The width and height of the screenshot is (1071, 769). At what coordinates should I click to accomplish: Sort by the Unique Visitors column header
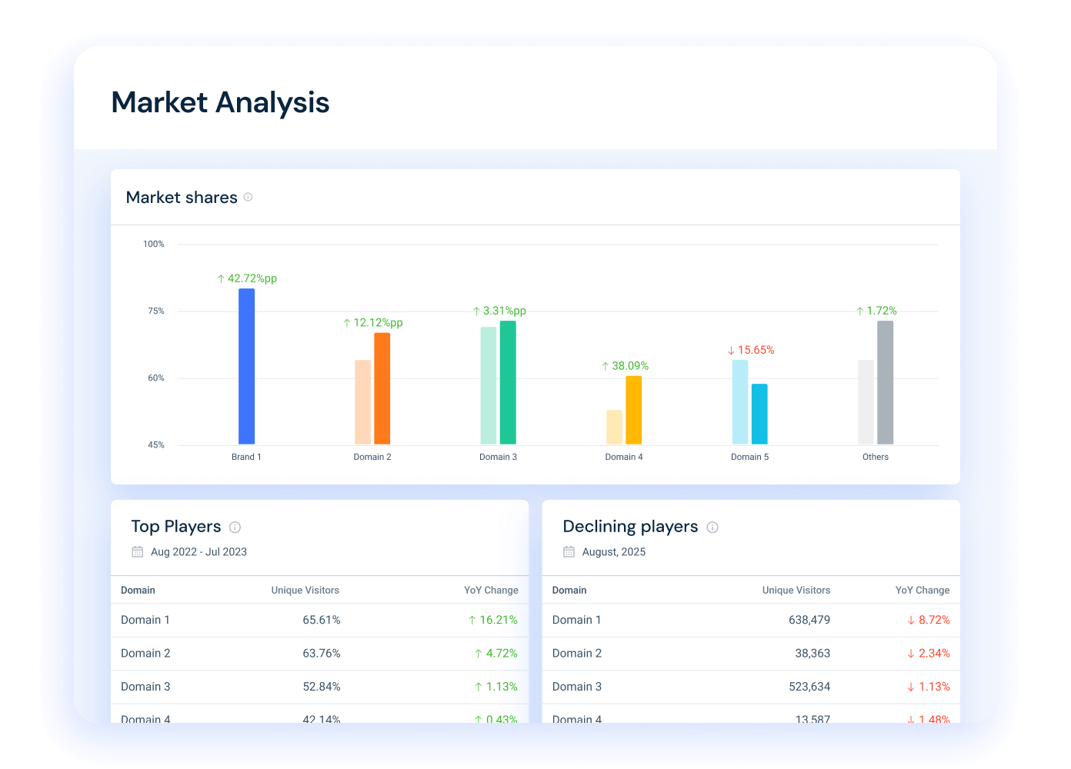click(x=305, y=590)
